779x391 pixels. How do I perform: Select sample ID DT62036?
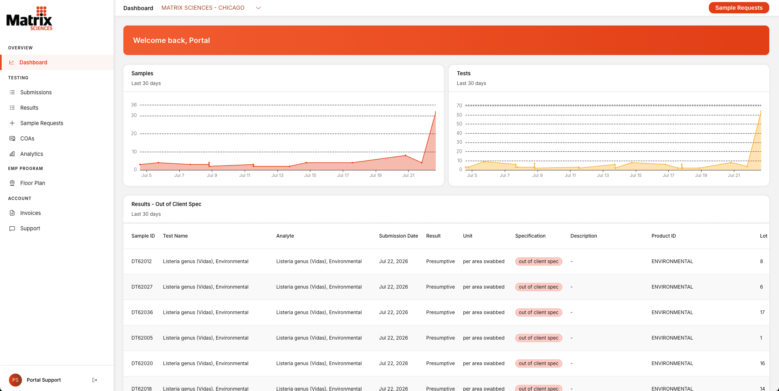142,312
